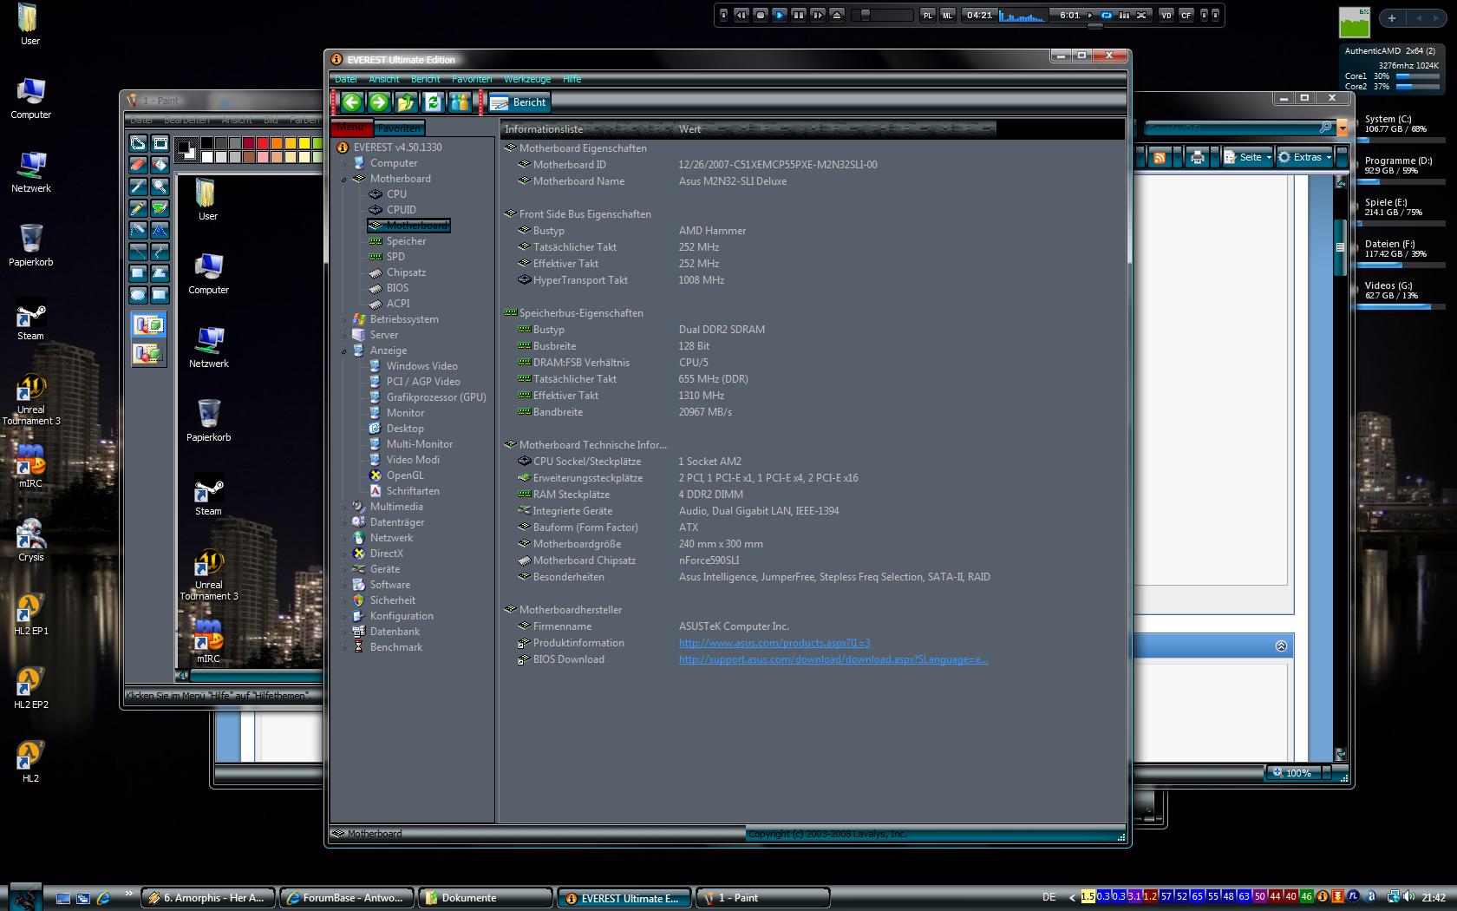Viewport: 1457px width, 911px height.
Task: Toggle the VD video button in player
Action: (x=1166, y=15)
